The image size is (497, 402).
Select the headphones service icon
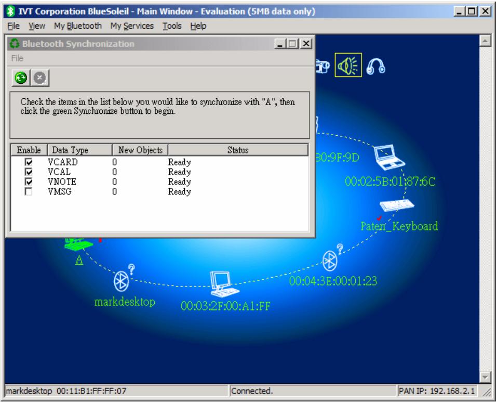click(375, 67)
